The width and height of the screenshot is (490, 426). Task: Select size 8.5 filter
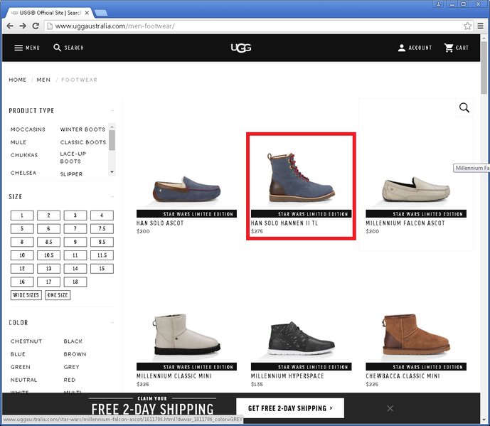tap(48, 242)
